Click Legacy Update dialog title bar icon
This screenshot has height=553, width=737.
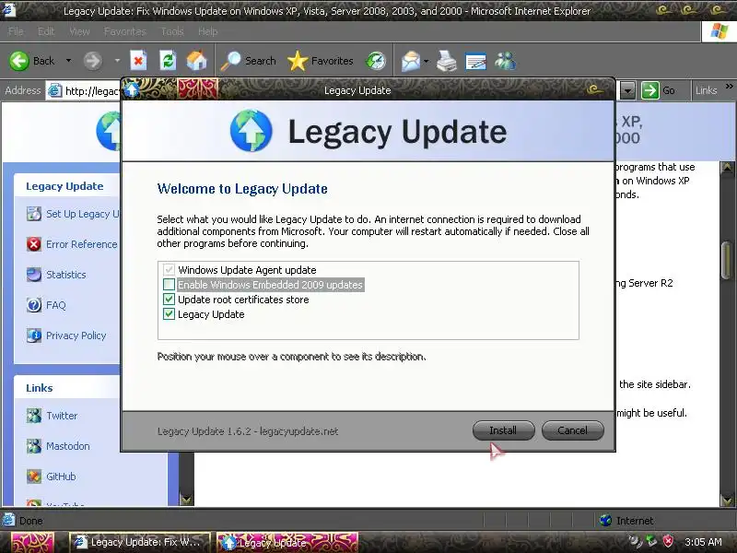tap(132, 89)
